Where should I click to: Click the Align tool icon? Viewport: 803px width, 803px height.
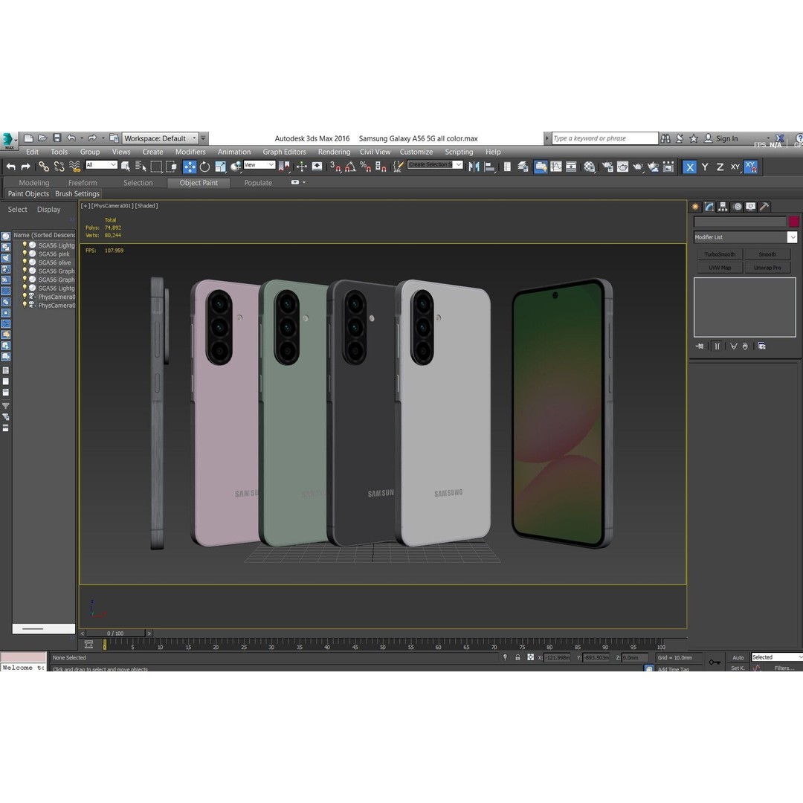pyautogui.click(x=489, y=167)
